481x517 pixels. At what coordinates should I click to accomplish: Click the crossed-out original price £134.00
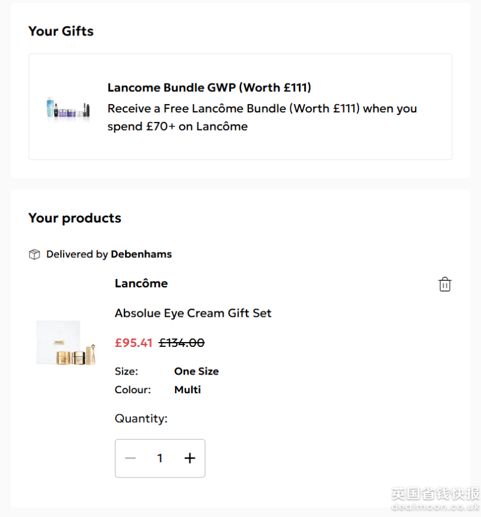[x=182, y=343]
